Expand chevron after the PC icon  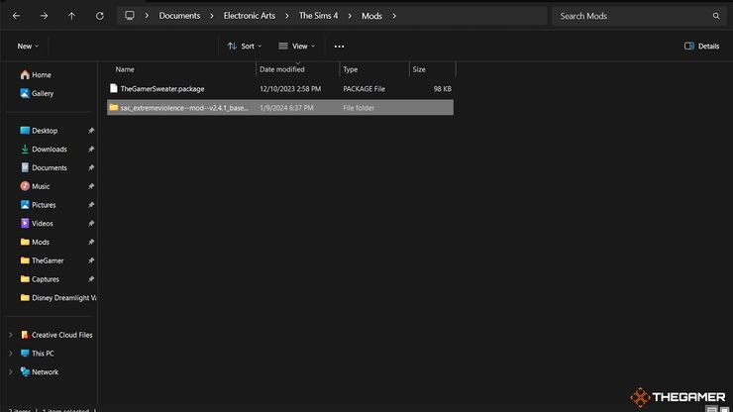(147, 16)
